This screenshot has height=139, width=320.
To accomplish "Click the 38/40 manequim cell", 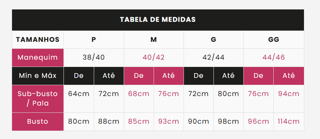I will (x=94, y=57).
